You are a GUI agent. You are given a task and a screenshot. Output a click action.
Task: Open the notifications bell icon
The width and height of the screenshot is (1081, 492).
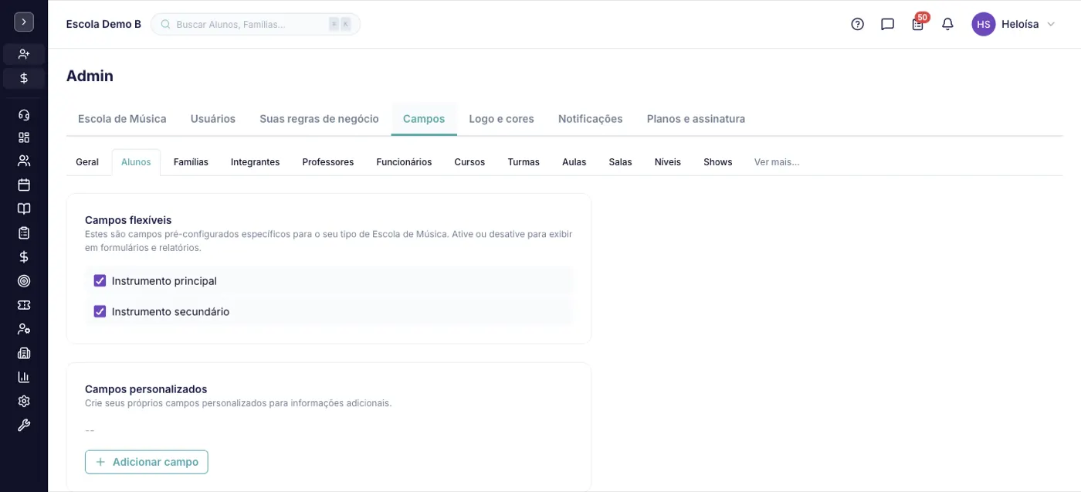[947, 24]
